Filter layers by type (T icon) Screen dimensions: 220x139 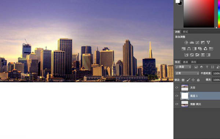207,67
